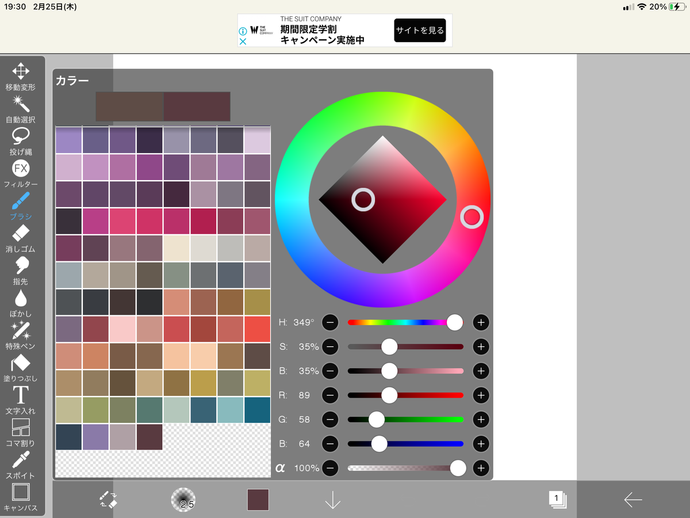Select the 塗りつぶし fill bucket tool

[x=21, y=368]
